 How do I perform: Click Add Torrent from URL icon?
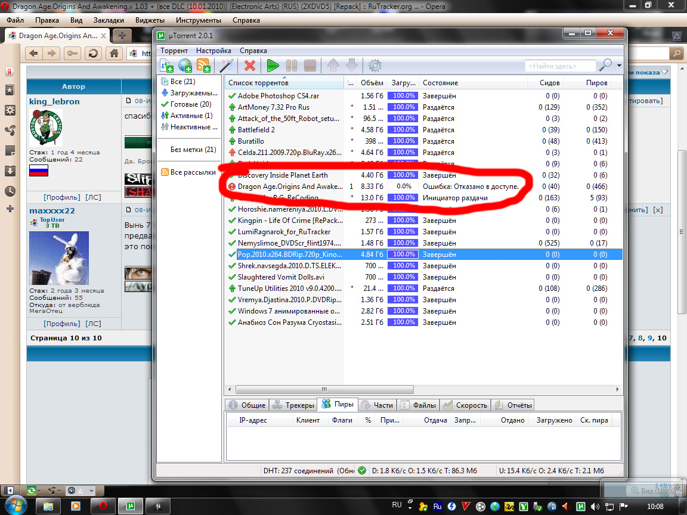[185, 66]
